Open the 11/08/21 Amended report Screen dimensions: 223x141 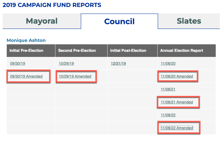(177, 102)
